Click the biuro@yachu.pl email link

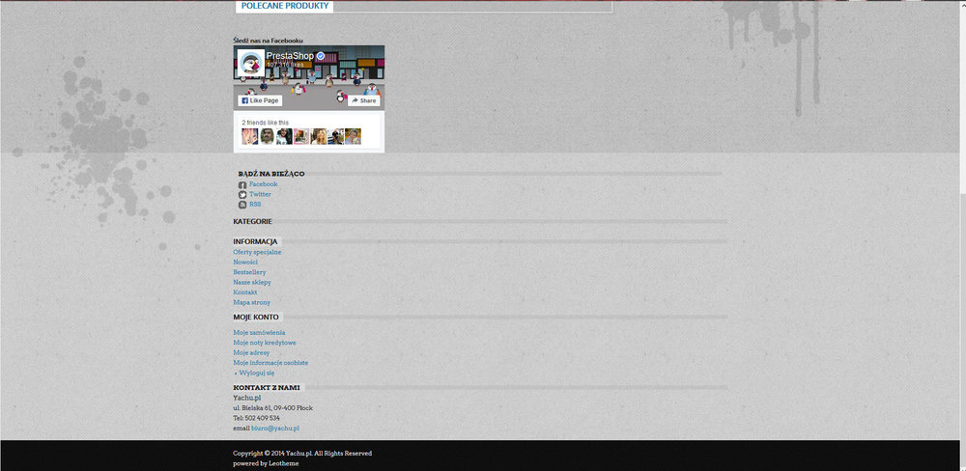click(x=275, y=428)
